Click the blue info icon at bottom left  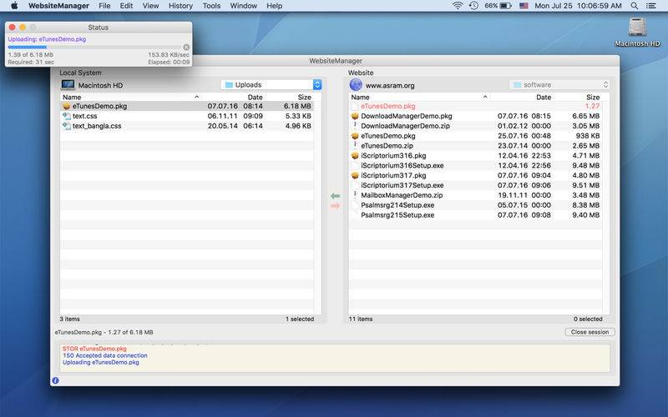[55, 380]
